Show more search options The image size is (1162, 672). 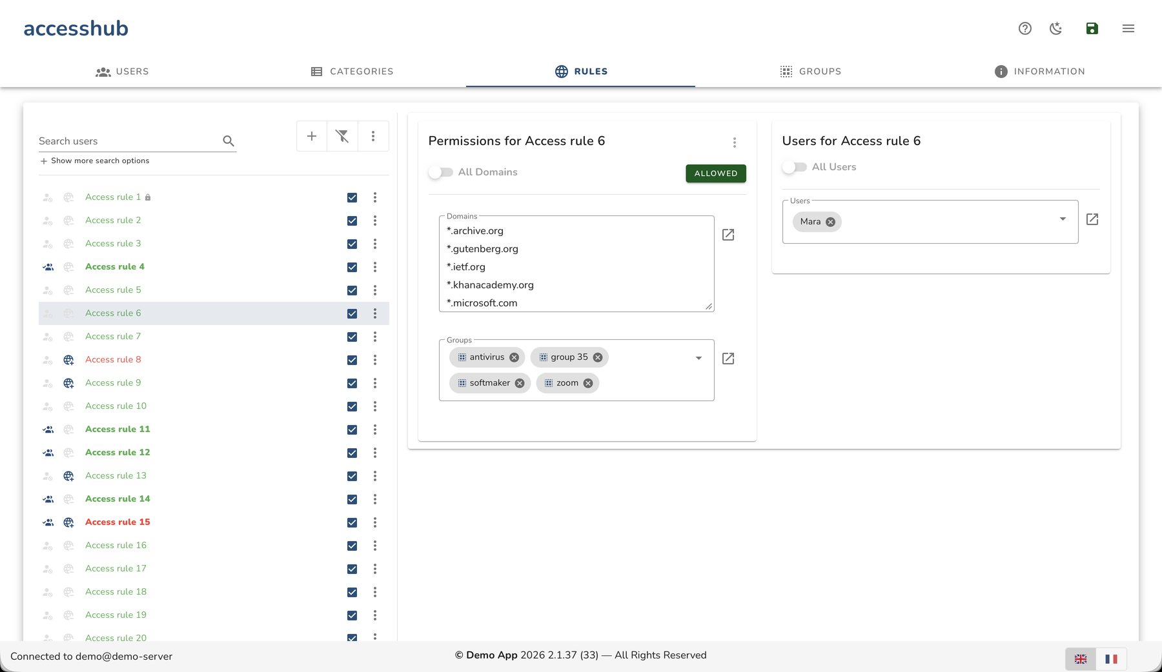click(x=94, y=161)
